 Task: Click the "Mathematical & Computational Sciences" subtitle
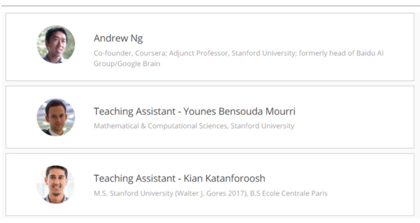160,126
